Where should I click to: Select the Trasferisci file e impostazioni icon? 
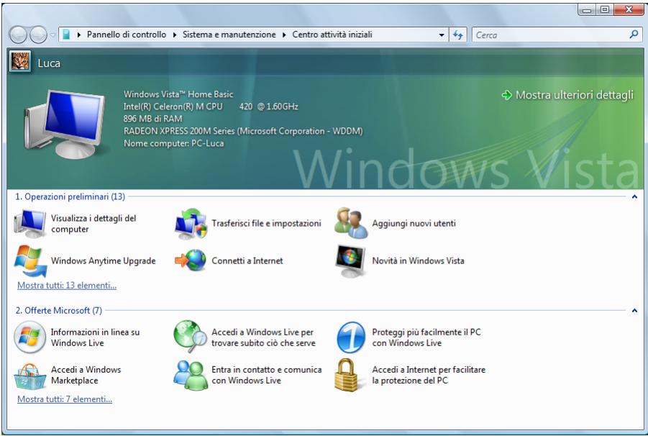191,224
